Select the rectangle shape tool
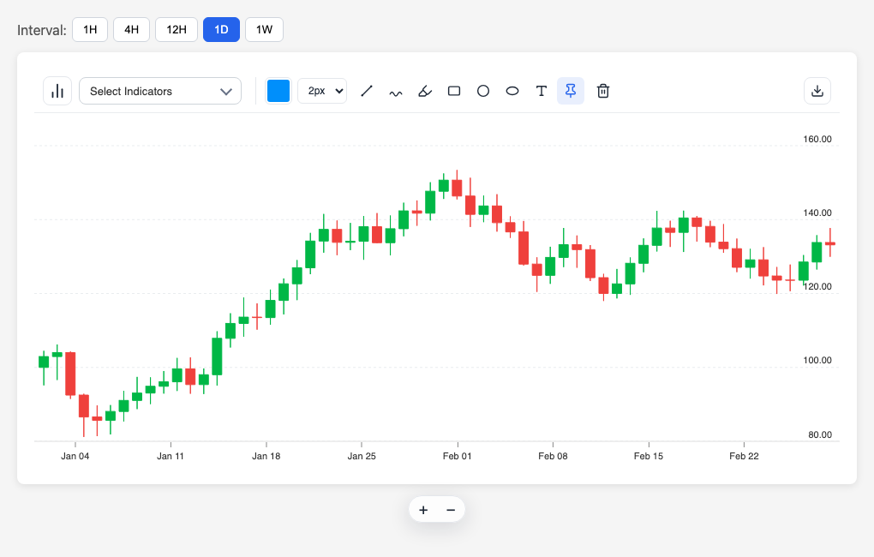The height and width of the screenshot is (557, 874). pos(454,91)
